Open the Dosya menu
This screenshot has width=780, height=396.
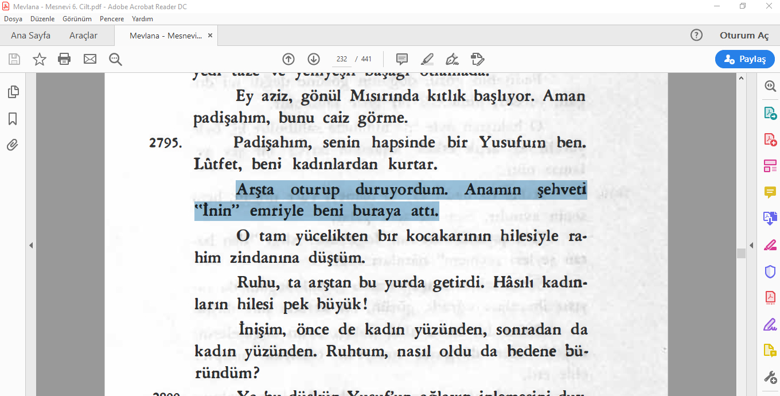(13, 19)
